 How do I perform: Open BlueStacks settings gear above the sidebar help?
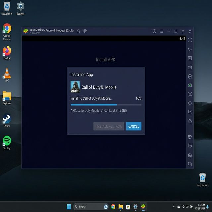[x=190, y=137]
